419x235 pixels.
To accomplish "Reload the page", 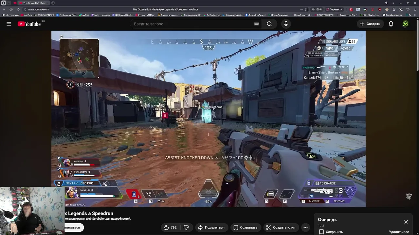I will (x=18, y=9).
